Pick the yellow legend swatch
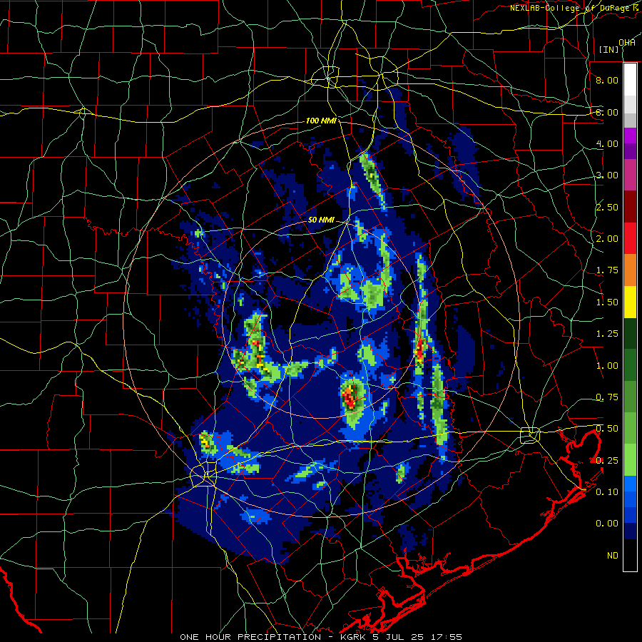Screen dimensions: 642x642 pyautogui.click(x=630, y=302)
